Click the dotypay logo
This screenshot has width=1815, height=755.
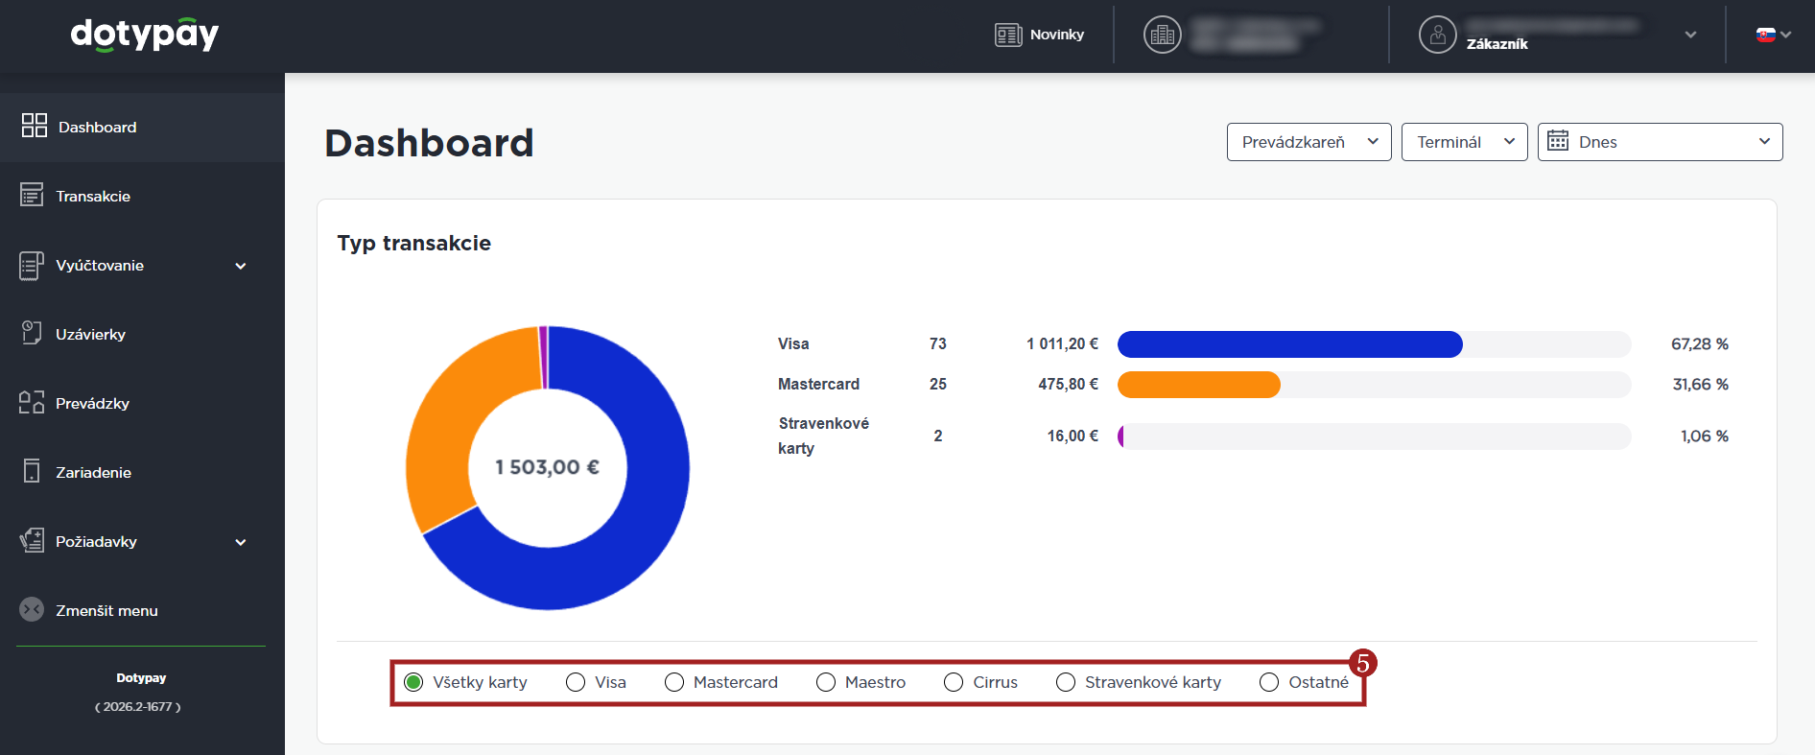[x=145, y=35]
